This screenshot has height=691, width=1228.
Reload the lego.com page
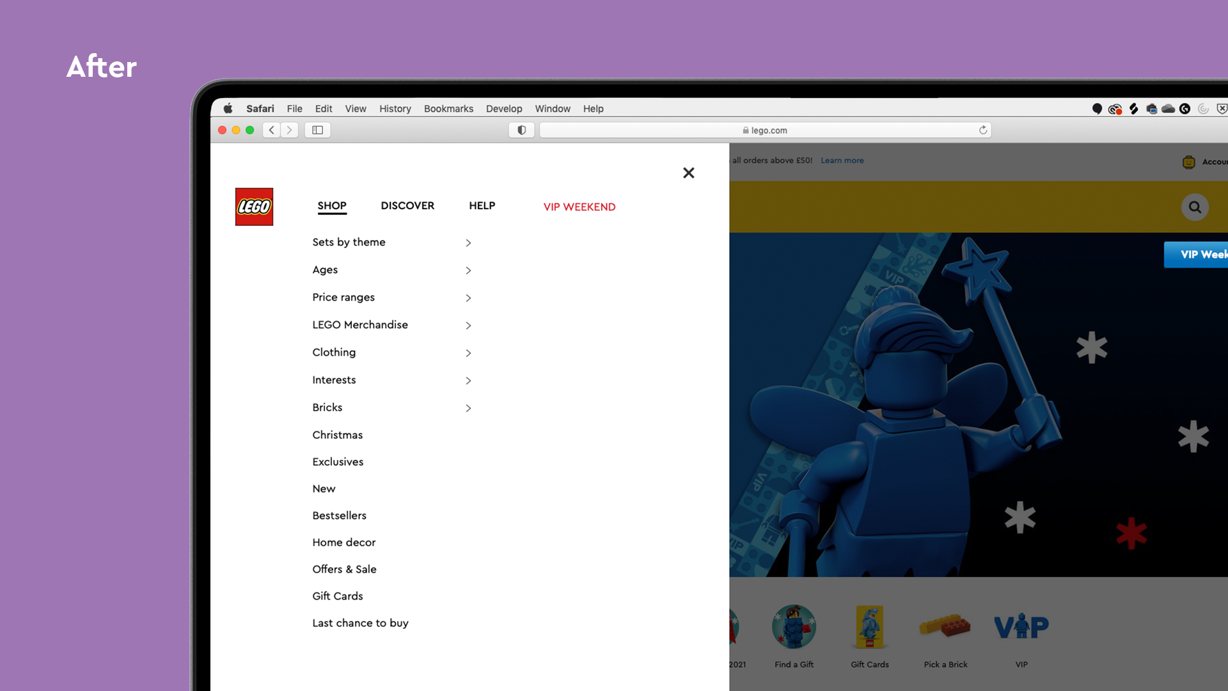(x=983, y=130)
